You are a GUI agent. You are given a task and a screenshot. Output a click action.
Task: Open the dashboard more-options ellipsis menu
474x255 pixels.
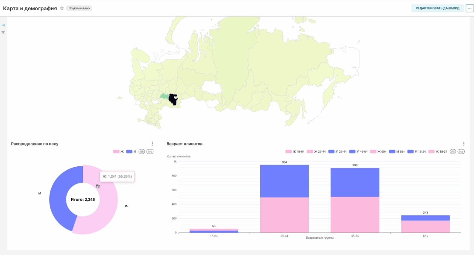tap(469, 8)
